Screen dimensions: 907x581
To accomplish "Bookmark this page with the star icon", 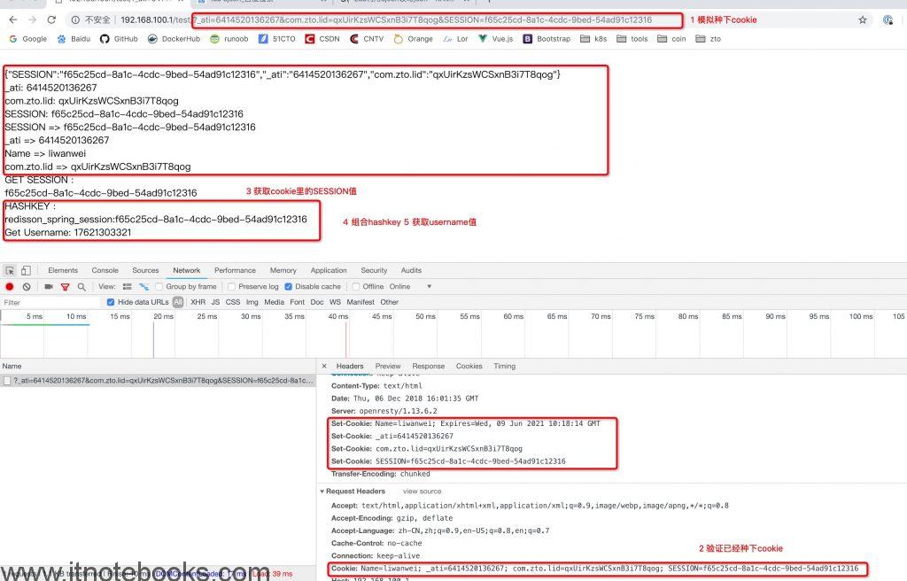I will click(x=863, y=19).
